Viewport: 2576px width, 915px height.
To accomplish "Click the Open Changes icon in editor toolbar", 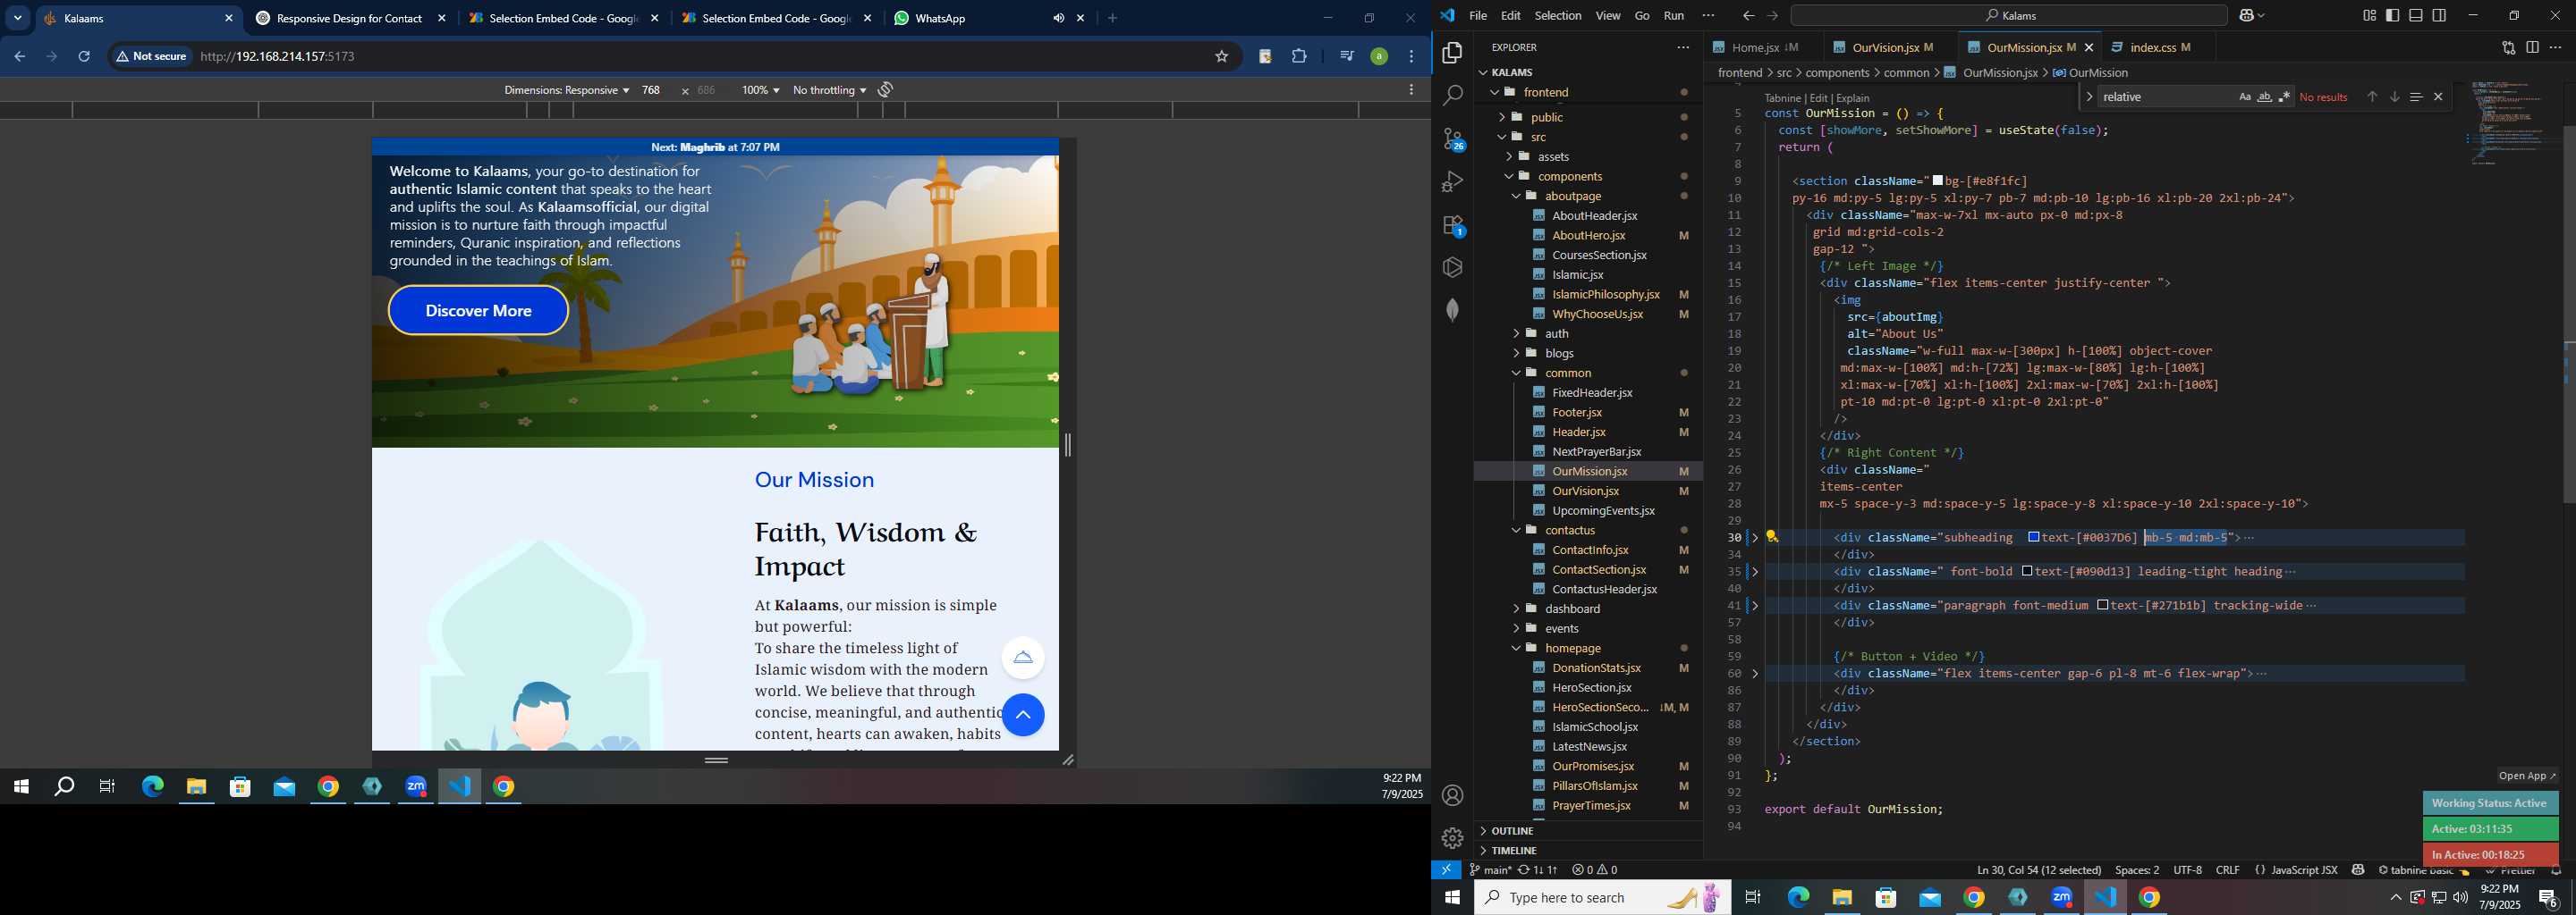I will 2508,47.
